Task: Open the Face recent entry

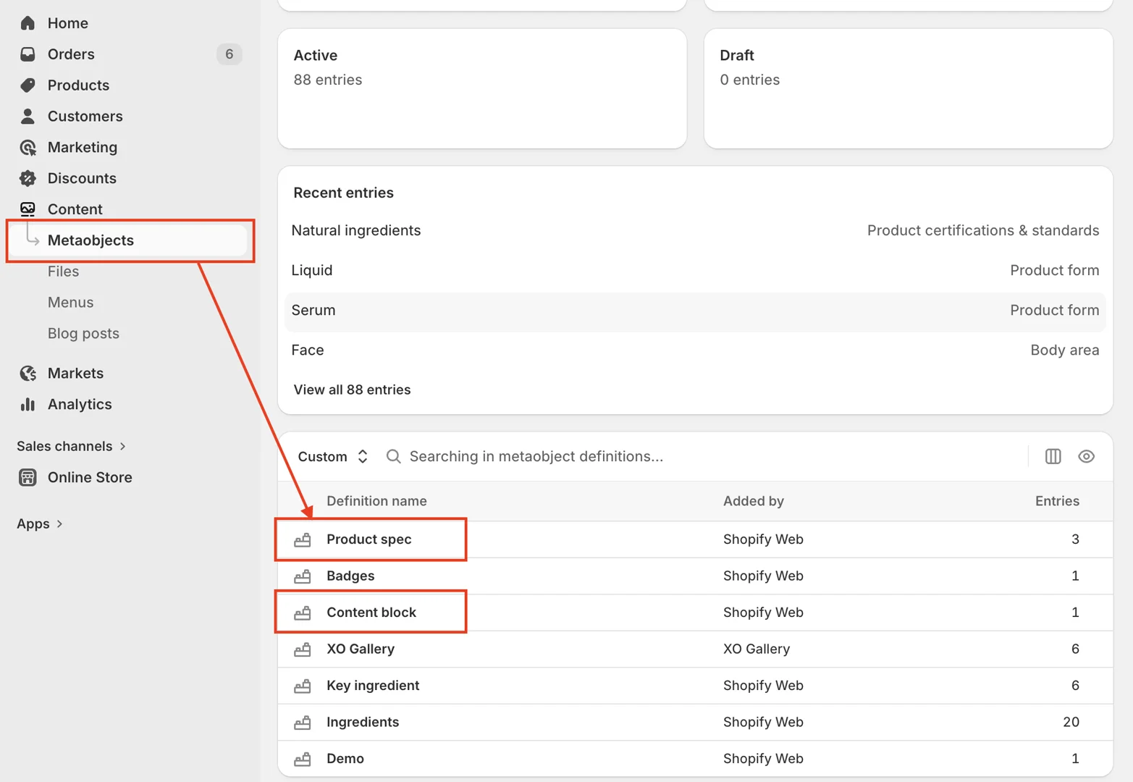Action: tap(695, 350)
